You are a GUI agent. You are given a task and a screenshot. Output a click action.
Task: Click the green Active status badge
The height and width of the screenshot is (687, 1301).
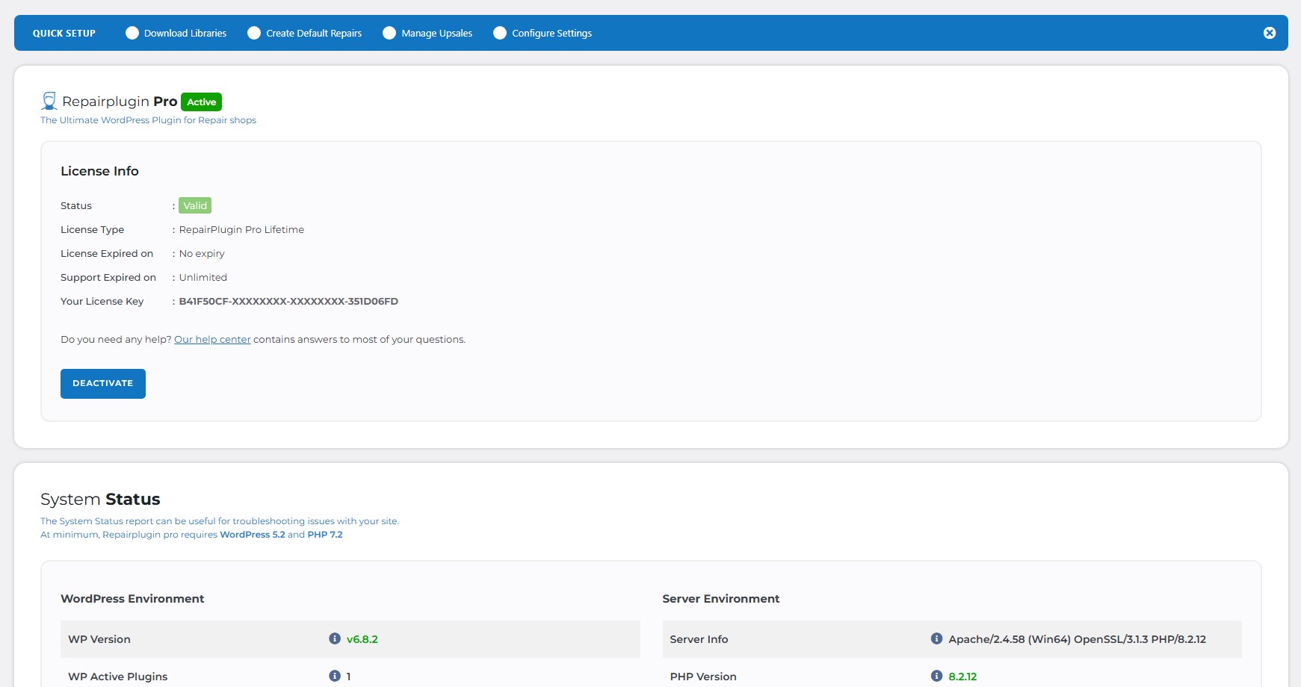pyautogui.click(x=201, y=102)
